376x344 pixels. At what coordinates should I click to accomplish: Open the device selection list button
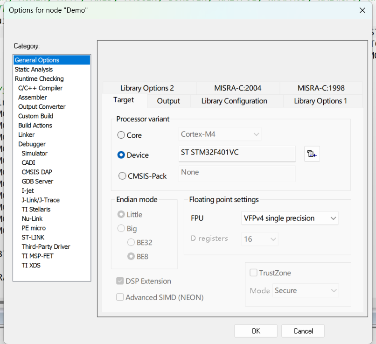pos(312,154)
